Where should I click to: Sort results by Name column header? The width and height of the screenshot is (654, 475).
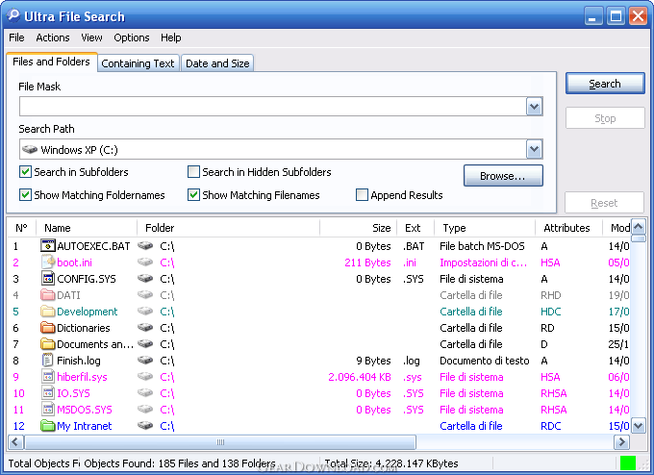[87, 228]
